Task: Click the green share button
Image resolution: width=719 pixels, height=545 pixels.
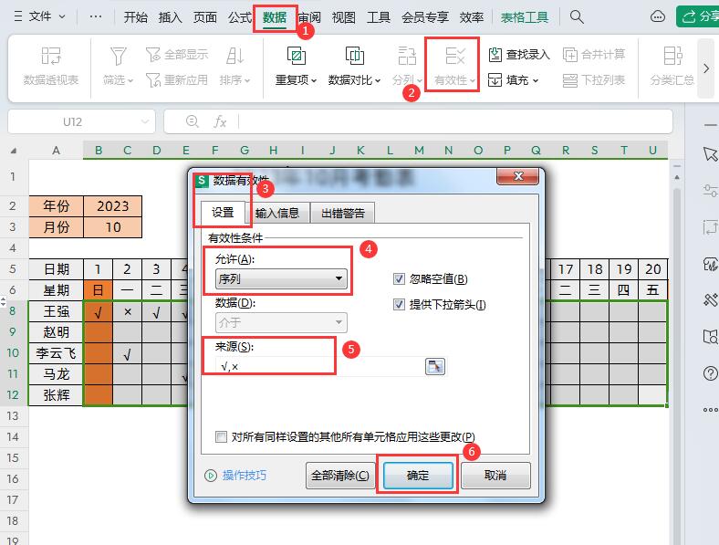Action: coord(698,17)
